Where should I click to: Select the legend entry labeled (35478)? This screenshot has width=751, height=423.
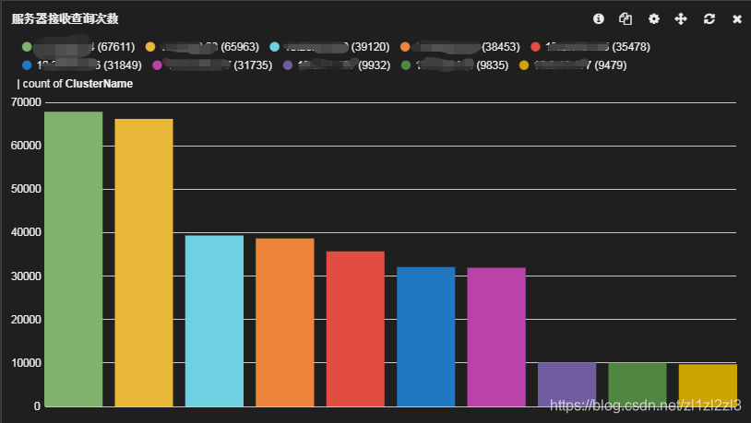point(590,47)
